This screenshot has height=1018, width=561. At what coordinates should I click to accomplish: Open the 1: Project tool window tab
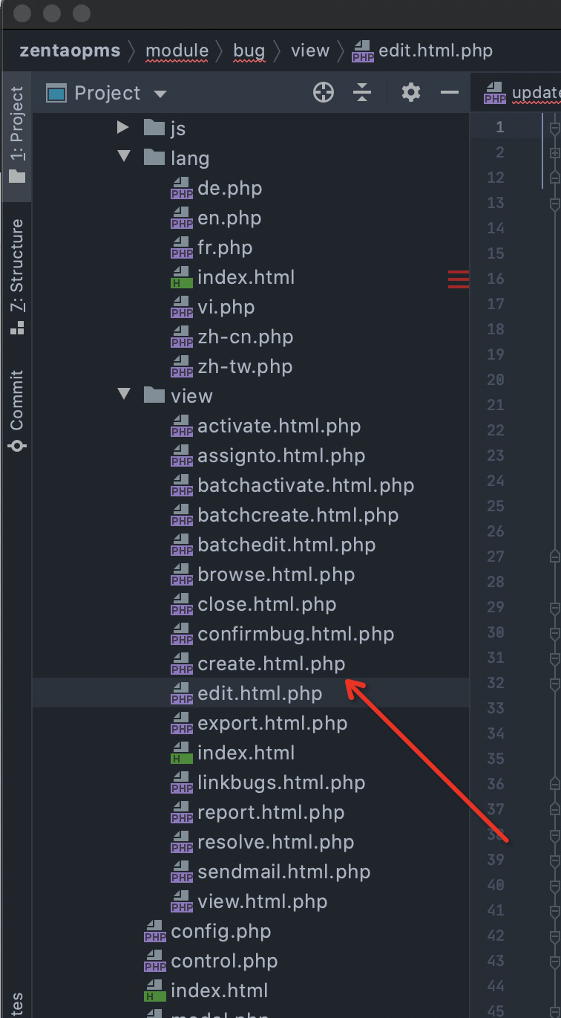pos(16,134)
